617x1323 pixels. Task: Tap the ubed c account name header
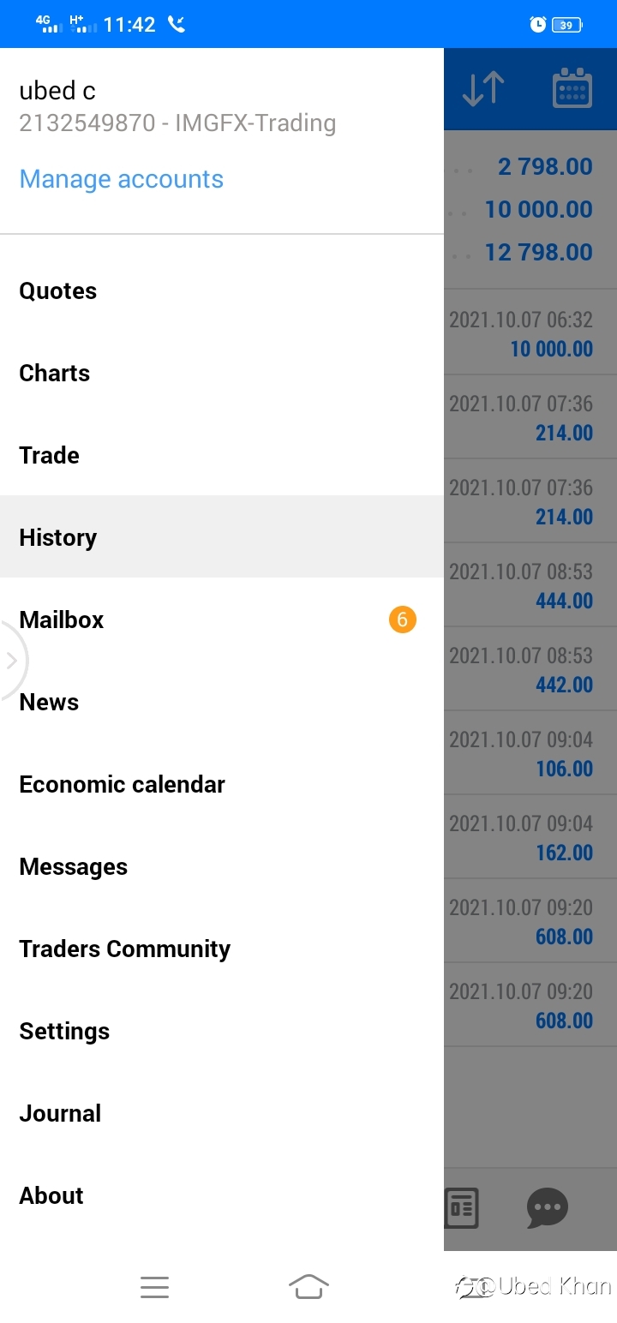click(57, 91)
